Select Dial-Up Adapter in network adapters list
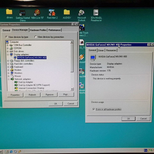154x154 pixels. (x=26, y=82)
